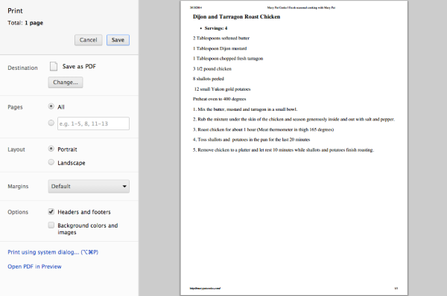Open the Margins dropdown
The image size is (447, 296).
[89, 186]
